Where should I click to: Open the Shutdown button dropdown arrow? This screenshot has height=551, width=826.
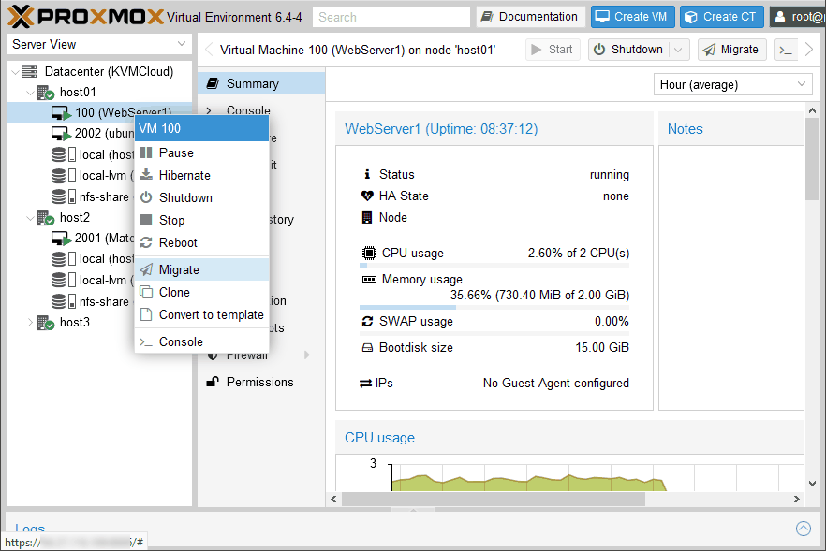pos(678,50)
